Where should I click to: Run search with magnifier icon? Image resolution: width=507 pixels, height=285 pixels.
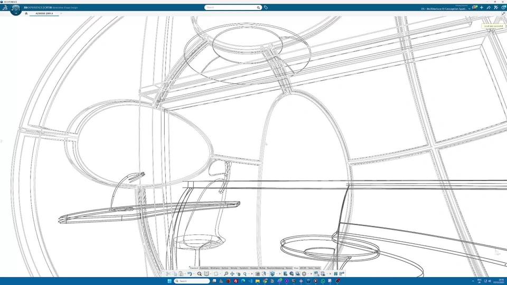point(258,7)
